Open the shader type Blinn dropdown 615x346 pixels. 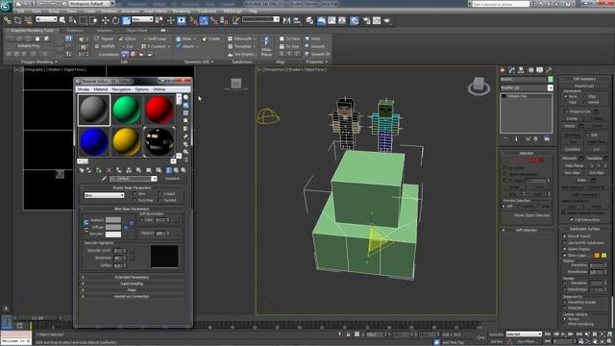coord(104,195)
